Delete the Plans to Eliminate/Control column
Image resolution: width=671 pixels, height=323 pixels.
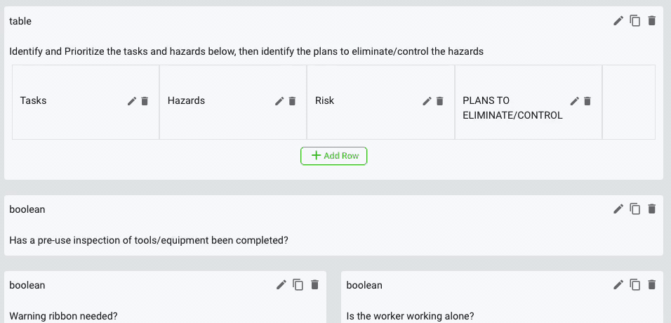pyautogui.click(x=588, y=101)
